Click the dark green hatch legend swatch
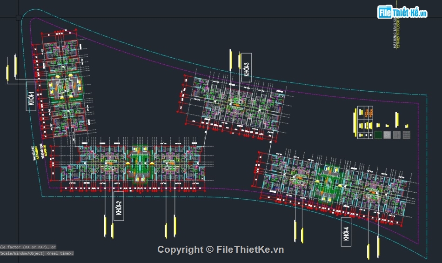The image size is (442, 263). (x=378, y=135)
